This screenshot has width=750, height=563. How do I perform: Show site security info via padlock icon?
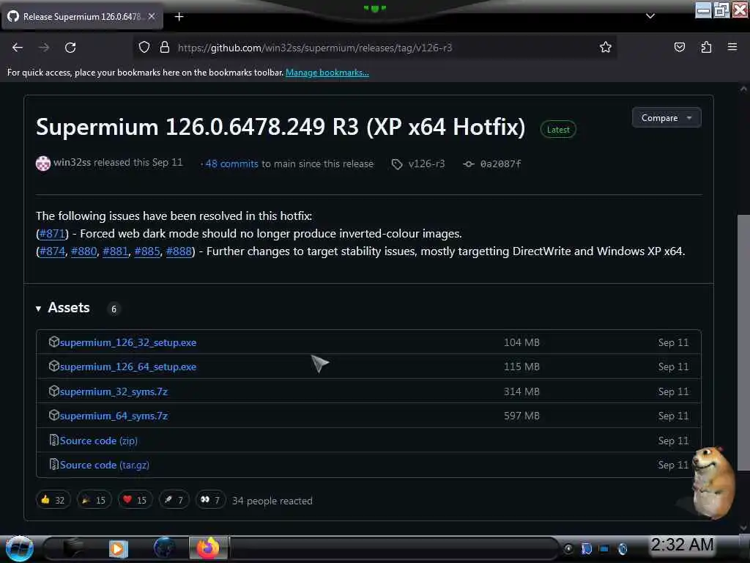pos(165,48)
